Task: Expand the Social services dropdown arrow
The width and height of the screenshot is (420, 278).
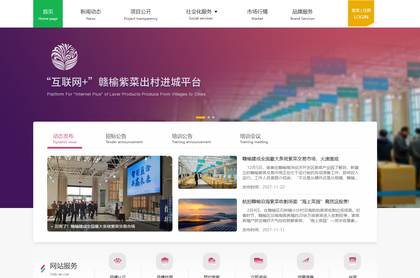Action: (x=216, y=12)
